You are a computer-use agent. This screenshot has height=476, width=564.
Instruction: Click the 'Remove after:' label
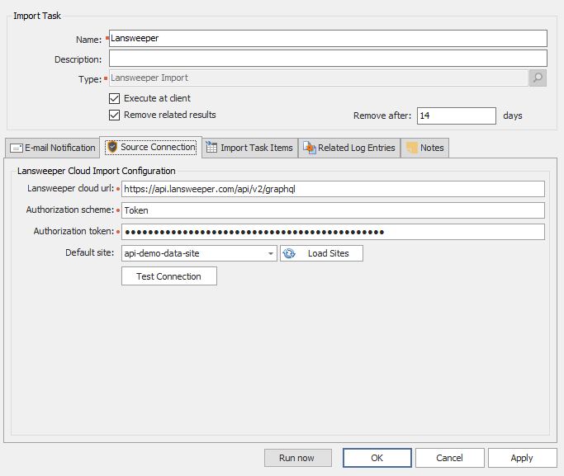tap(382, 115)
